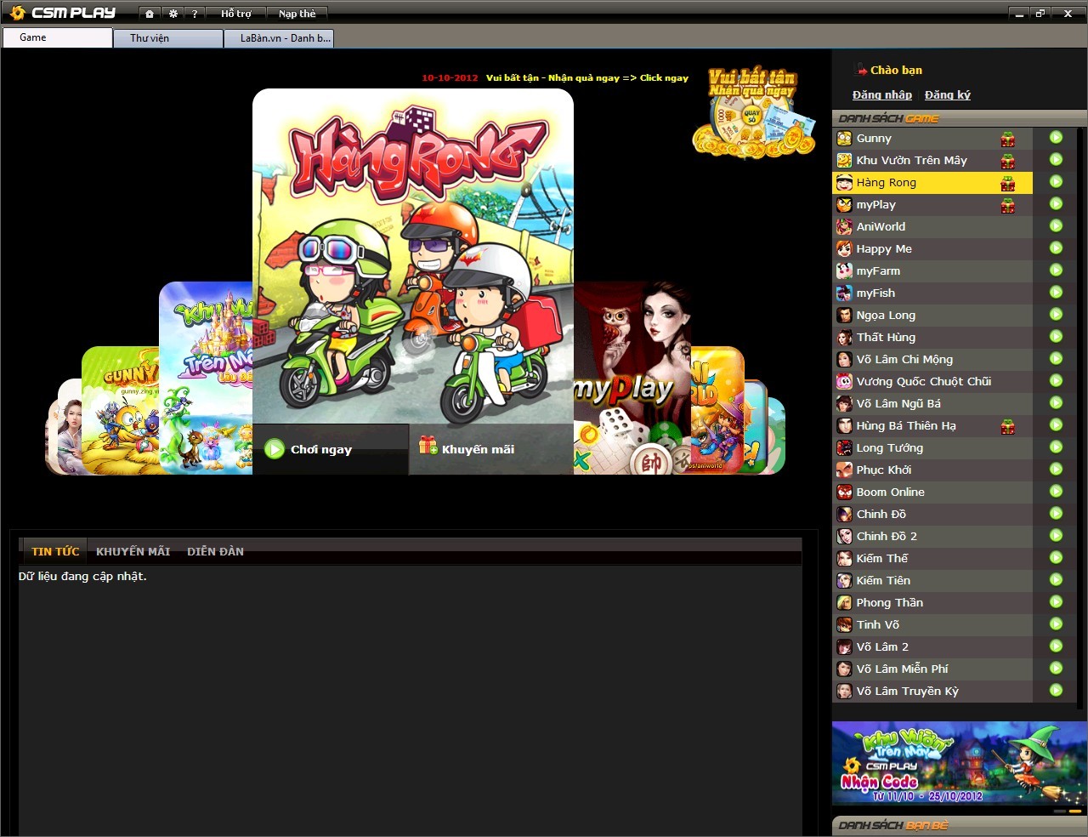Click play icon for Võ Lâm Chi Mộng
This screenshot has height=837, width=1088.
point(1056,359)
